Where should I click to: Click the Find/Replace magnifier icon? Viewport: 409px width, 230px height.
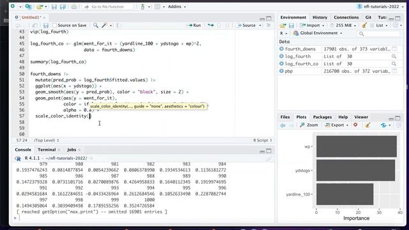(96, 26)
